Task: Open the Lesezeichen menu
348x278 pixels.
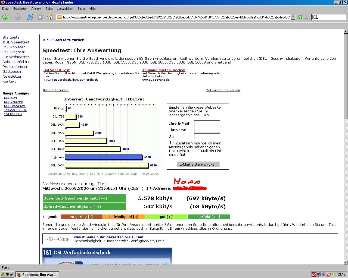Action: point(65,9)
